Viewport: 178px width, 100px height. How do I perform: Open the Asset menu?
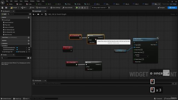pyautogui.click(x=16, y=1)
